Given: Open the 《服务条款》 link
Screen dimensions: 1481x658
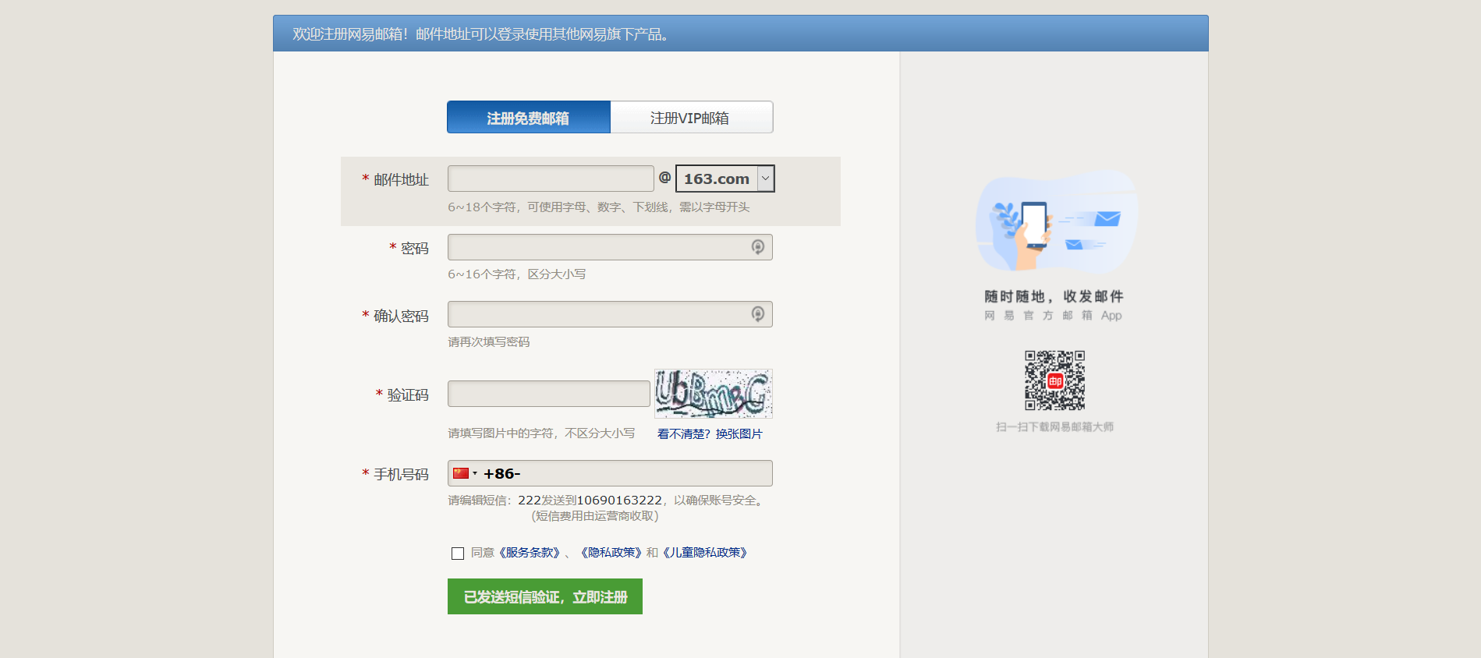Looking at the screenshot, I should [x=529, y=553].
